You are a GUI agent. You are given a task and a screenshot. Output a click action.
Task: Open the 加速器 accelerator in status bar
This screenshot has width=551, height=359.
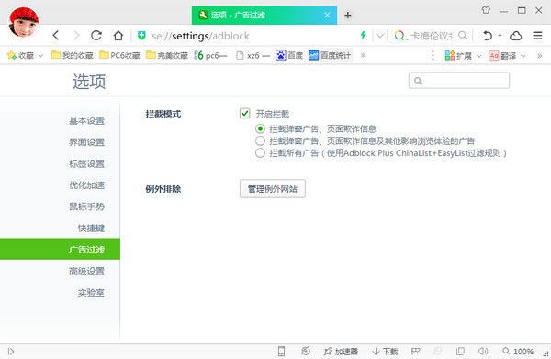tap(341, 352)
